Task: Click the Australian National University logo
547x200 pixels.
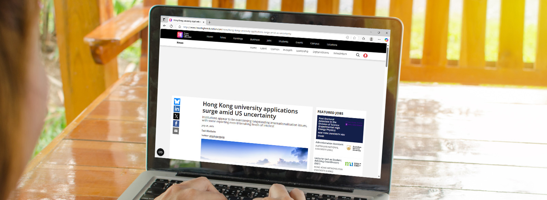Action: pyautogui.click(x=354, y=148)
